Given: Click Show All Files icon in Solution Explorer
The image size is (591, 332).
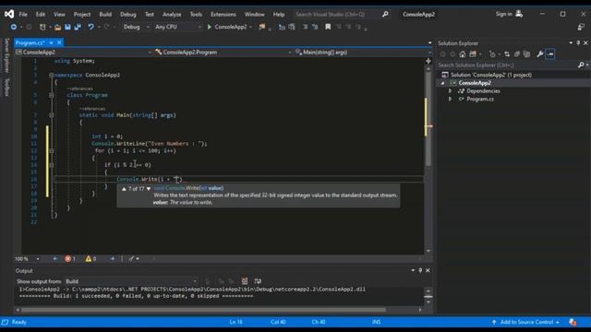Looking at the screenshot, I should [527, 54].
